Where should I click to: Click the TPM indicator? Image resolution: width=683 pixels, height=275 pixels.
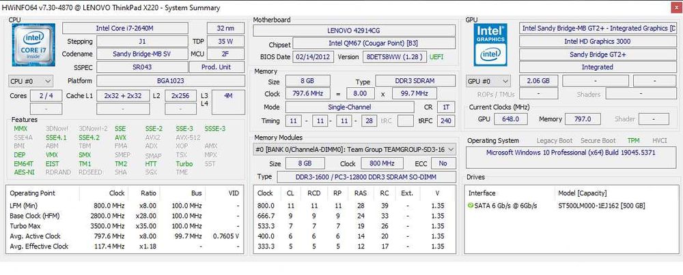click(x=633, y=140)
